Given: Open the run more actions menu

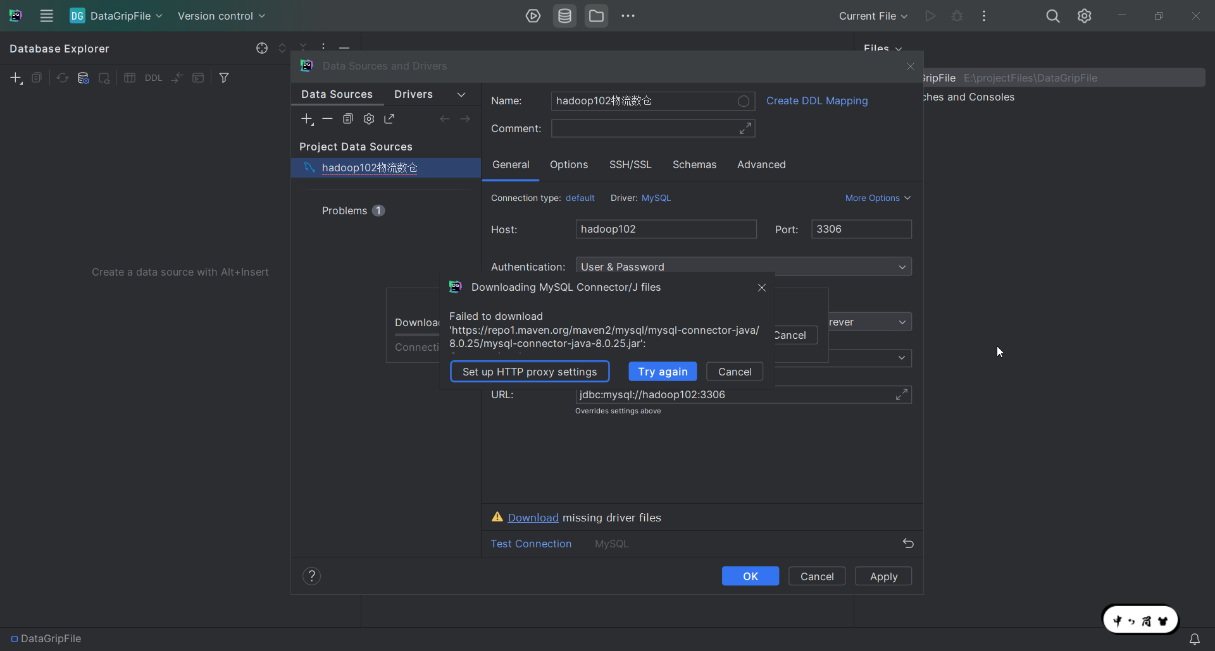Looking at the screenshot, I should [984, 16].
